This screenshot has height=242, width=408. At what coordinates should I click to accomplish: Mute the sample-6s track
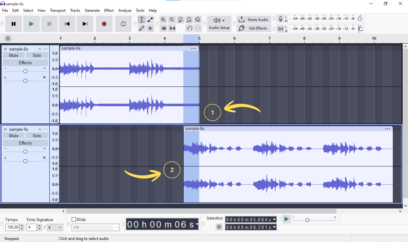13,55
